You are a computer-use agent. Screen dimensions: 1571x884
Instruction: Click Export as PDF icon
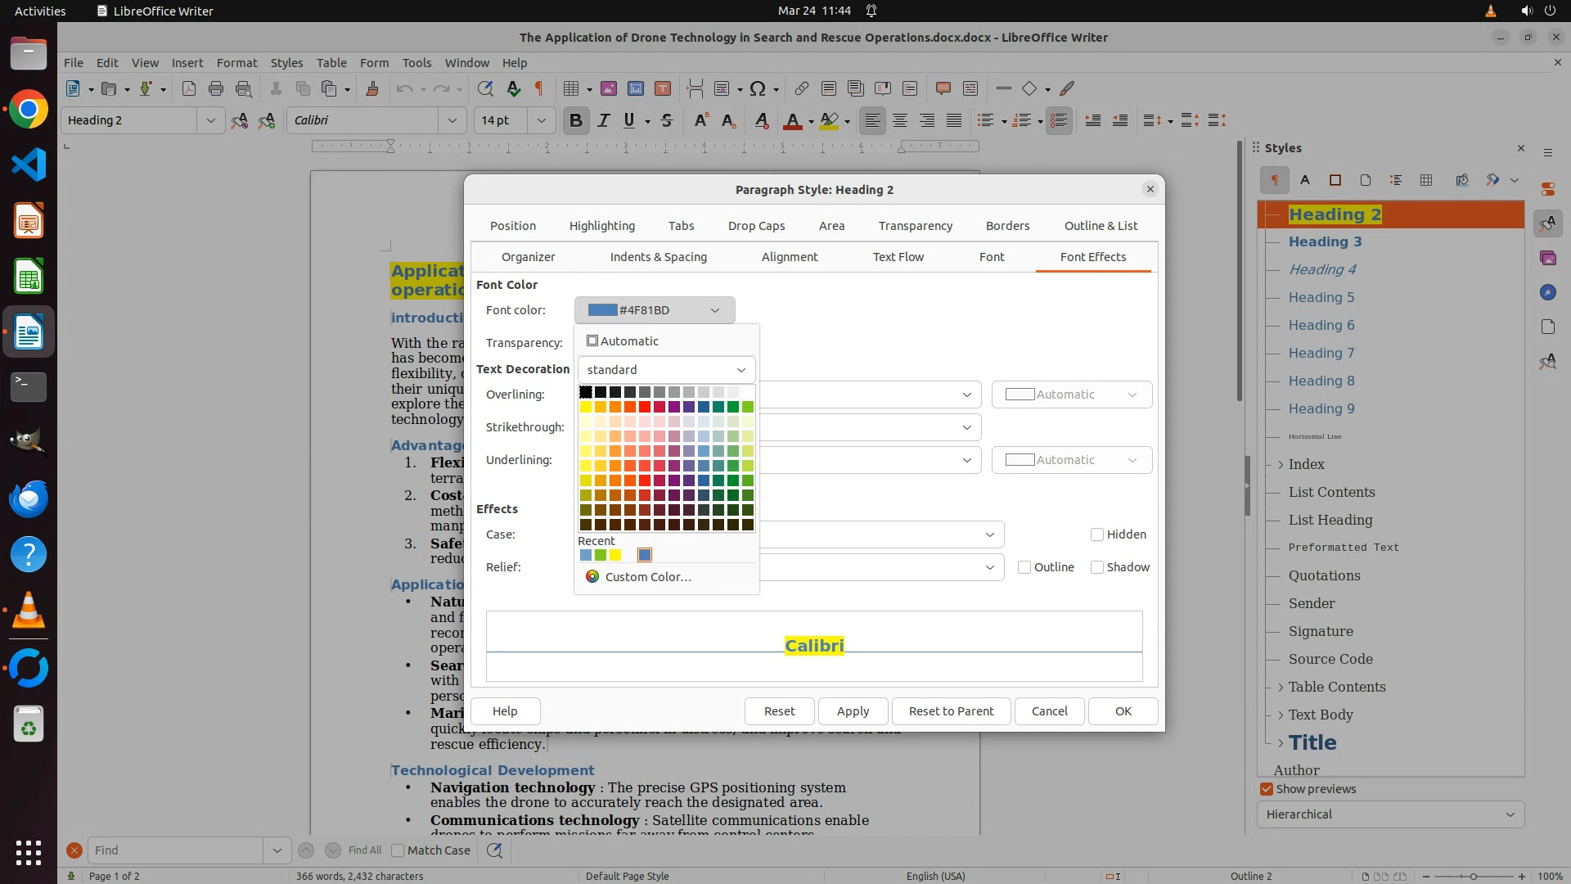point(189,88)
